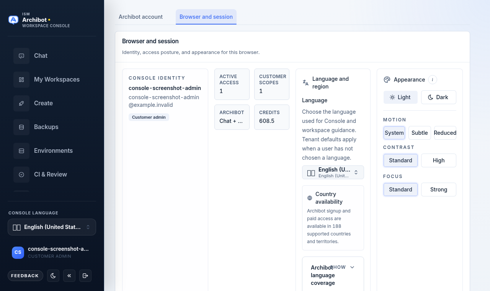
Task: Click the console-screenshot-admin @example.invalid email text
Action: click(164, 101)
